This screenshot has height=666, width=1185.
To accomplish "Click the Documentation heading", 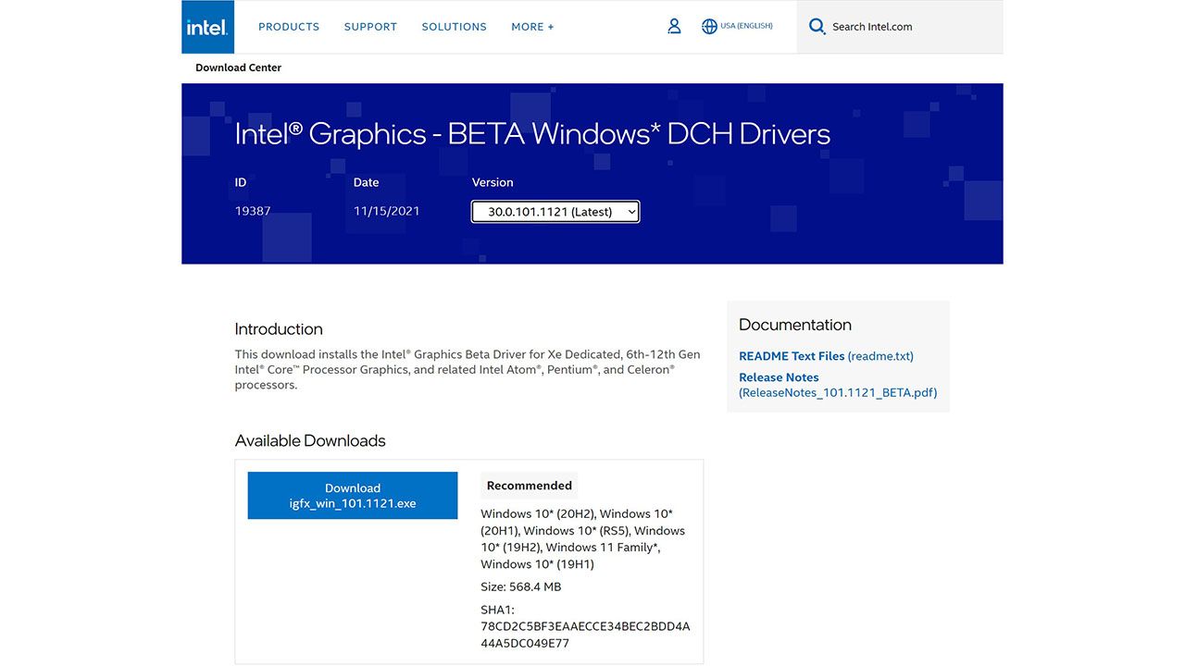I will tap(795, 325).
